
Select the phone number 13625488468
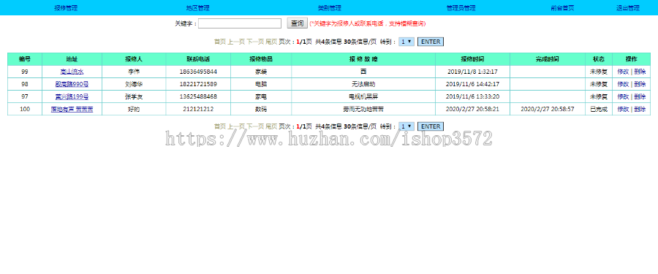[x=198, y=97]
